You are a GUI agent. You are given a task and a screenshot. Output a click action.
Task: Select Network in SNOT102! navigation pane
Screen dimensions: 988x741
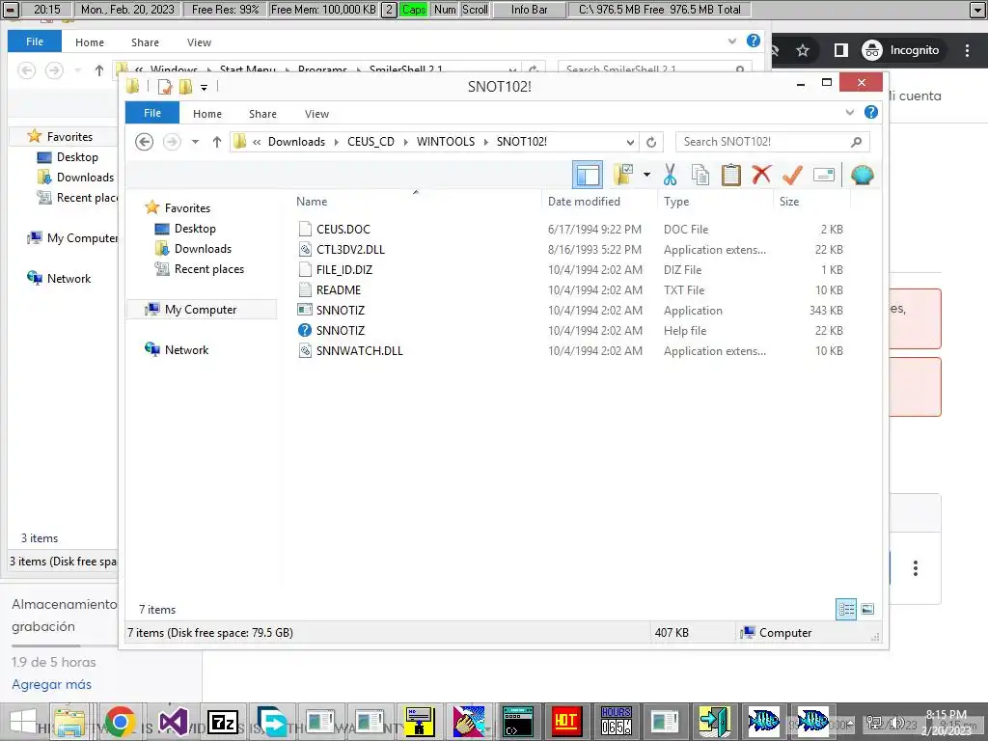(x=186, y=349)
